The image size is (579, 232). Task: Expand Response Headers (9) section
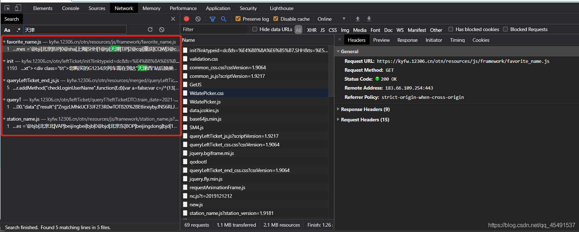[x=338, y=109]
